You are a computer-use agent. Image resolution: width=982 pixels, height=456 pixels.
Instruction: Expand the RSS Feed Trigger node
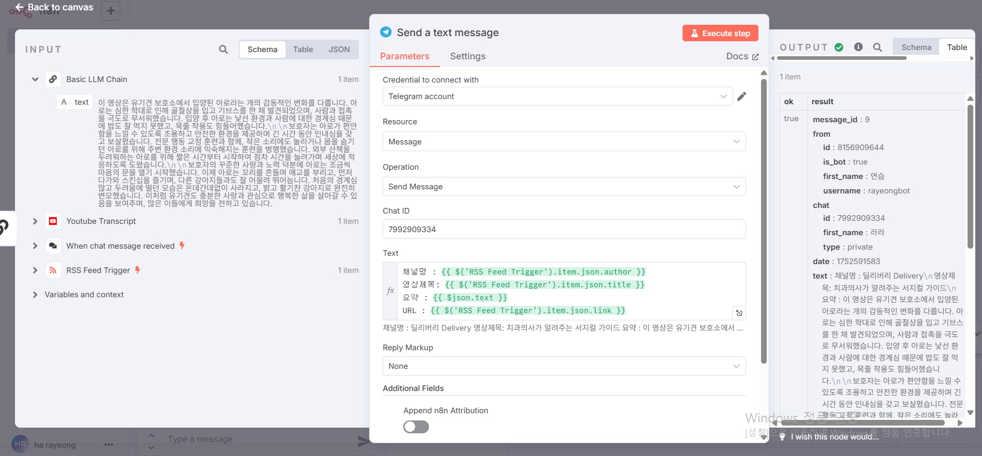[x=35, y=270]
